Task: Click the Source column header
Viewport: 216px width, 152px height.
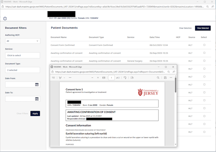Action: (192, 37)
